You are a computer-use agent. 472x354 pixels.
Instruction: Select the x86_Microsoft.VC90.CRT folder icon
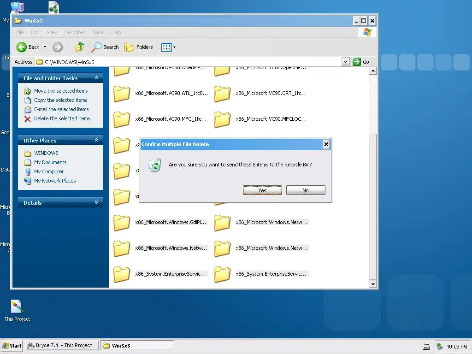[222, 94]
